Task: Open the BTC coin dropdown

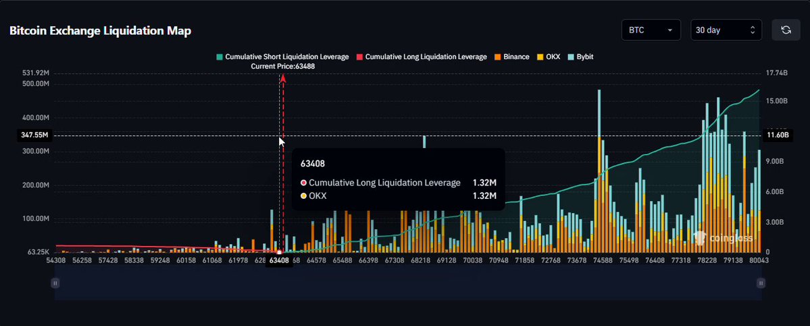Action: (x=651, y=30)
